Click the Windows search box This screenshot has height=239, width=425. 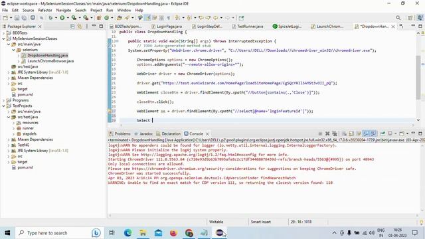[60, 233]
